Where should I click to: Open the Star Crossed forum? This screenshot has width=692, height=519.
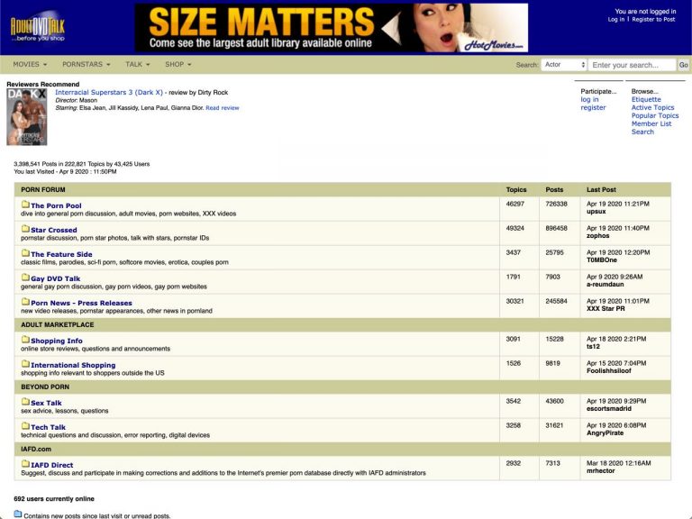click(54, 230)
